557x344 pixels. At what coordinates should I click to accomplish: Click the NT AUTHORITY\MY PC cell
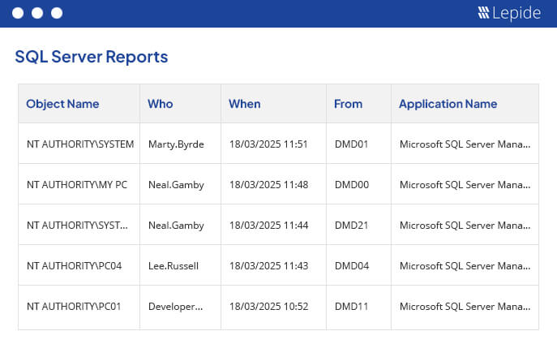click(x=77, y=185)
